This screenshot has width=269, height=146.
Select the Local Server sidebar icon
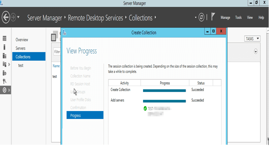(x=5, y=47)
